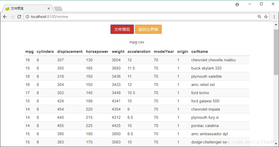Click the pontiac catalina cell
Viewport: 279px width, 147px height.
coord(205,125)
